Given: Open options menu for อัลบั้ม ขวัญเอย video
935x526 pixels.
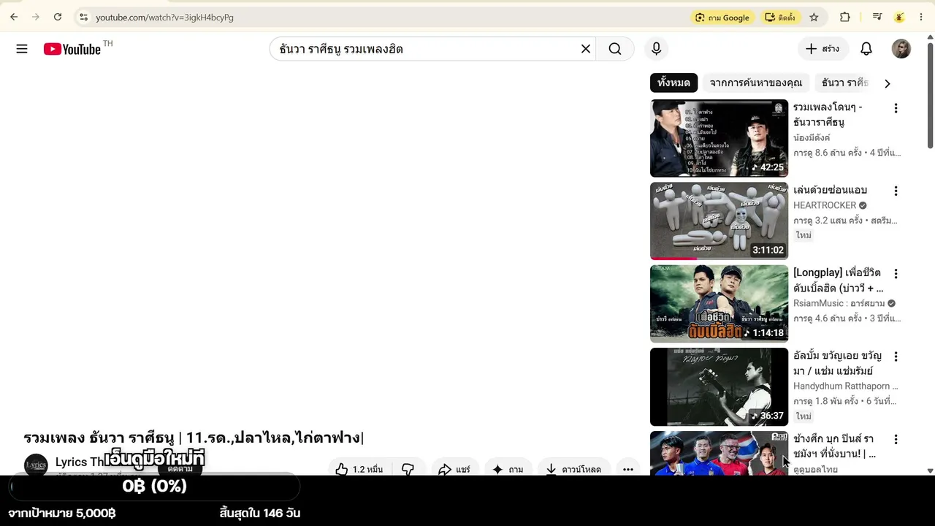Looking at the screenshot, I should coord(896,357).
